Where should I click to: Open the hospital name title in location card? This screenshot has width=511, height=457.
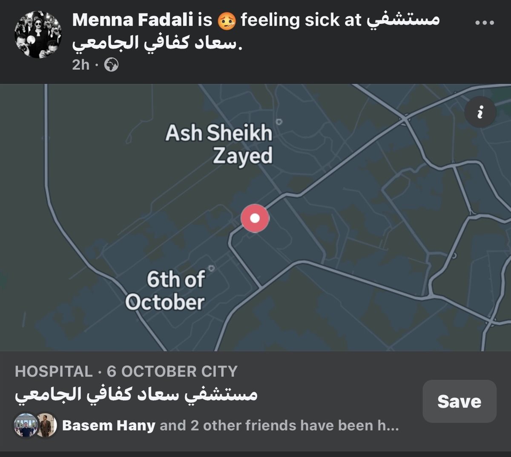[136, 394]
